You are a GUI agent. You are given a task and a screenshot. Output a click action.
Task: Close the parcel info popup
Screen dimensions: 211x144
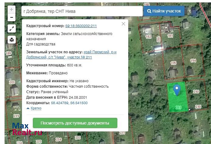tap(123, 24)
